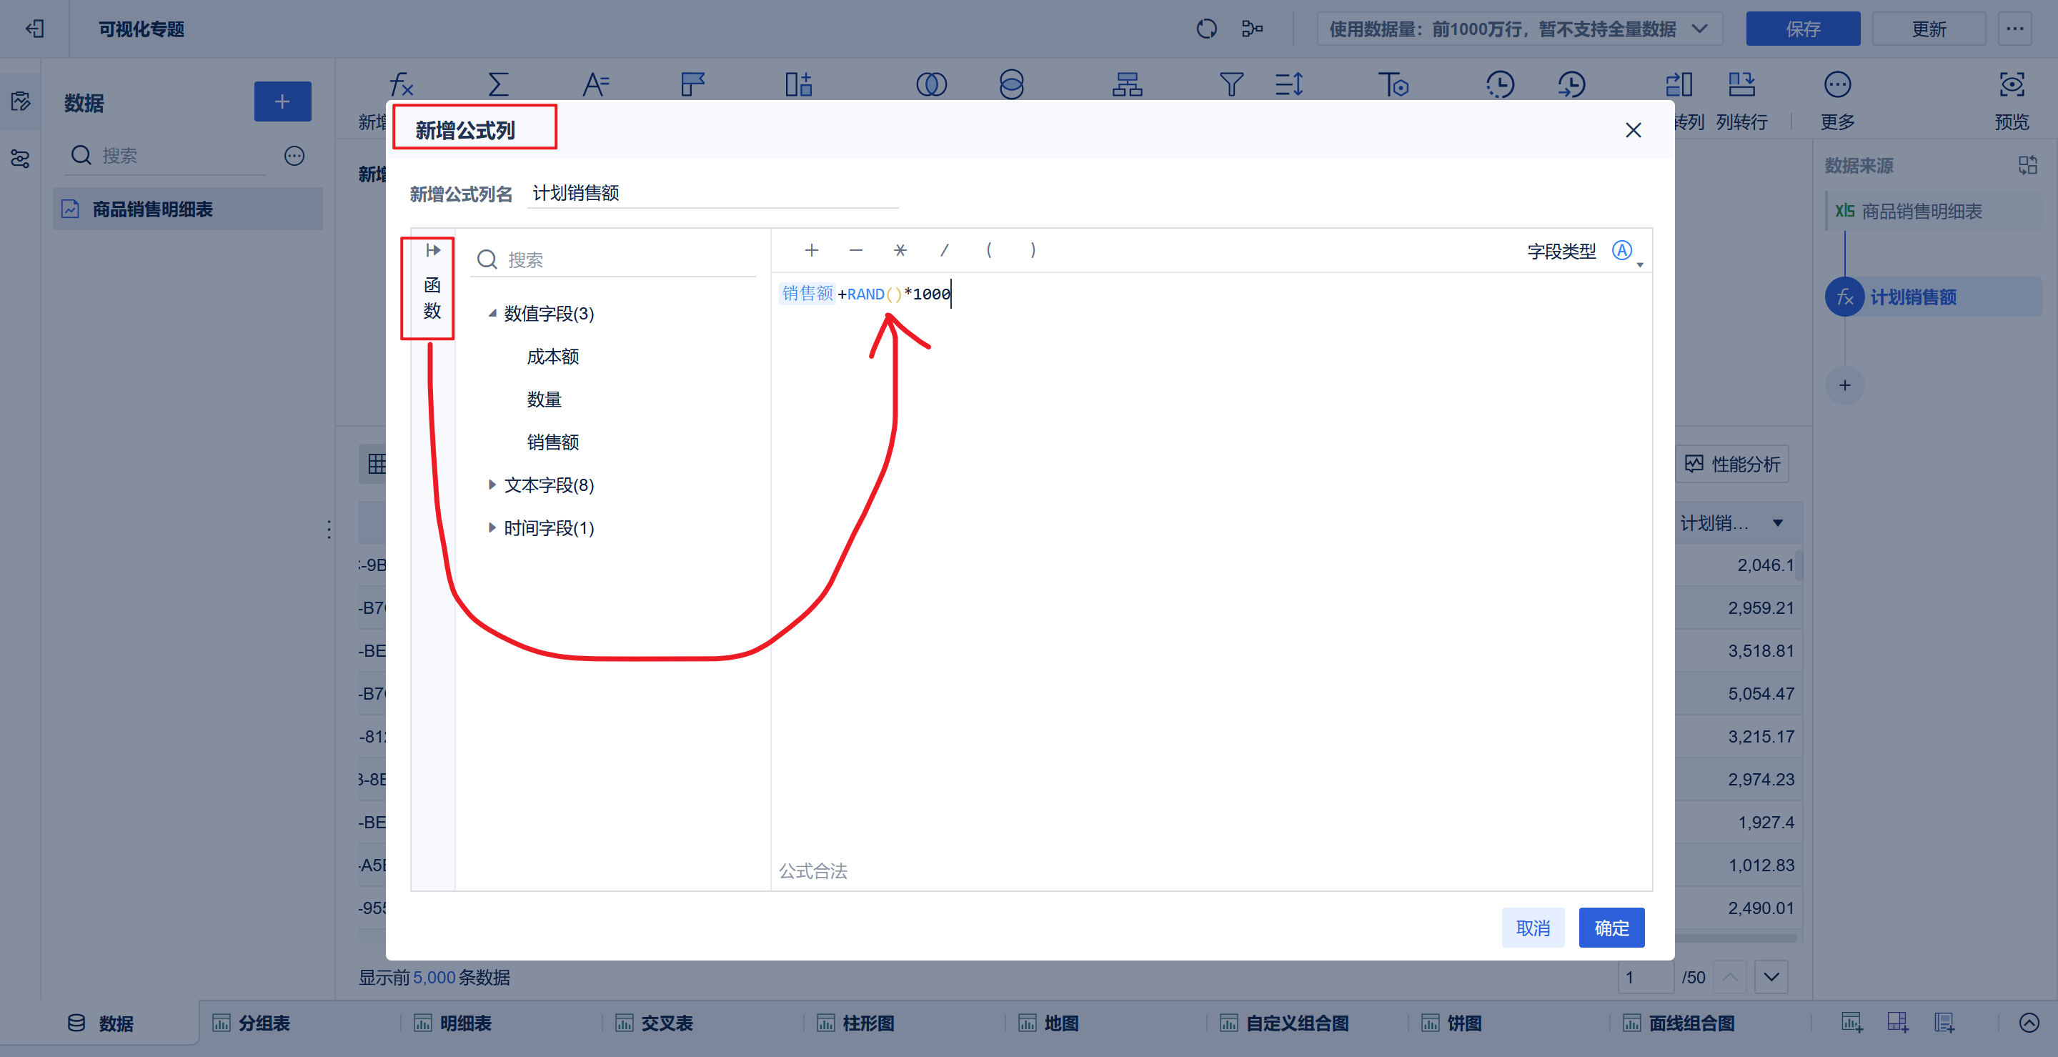Image resolution: width=2058 pixels, height=1057 pixels.
Task: Click the filter funnel icon
Action: tap(1231, 84)
